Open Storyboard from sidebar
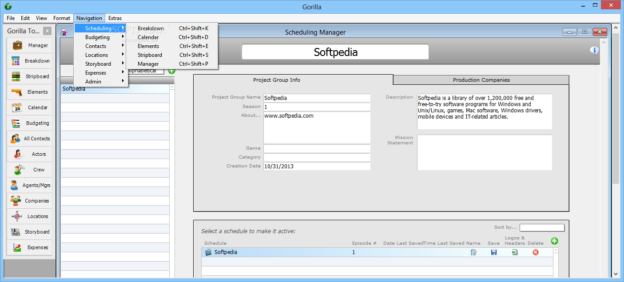The image size is (624, 282). 29,232
